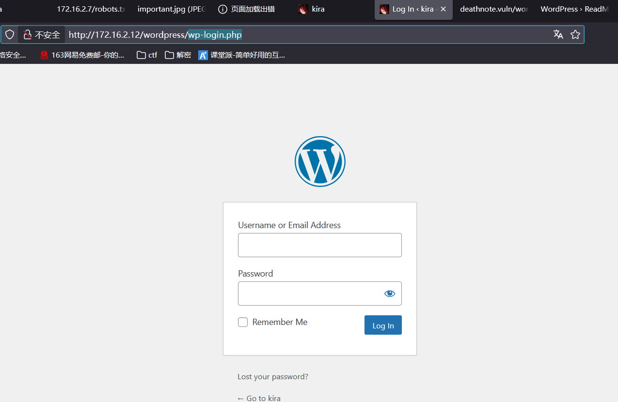The height and width of the screenshot is (402, 618).
Task: Show password using the eye icon
Action: click(390, 294)
